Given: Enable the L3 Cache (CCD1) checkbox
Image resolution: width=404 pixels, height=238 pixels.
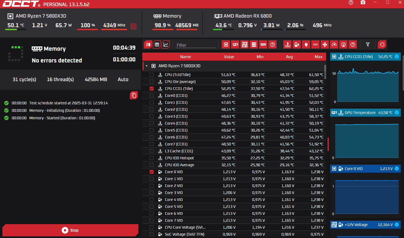Looking at the screenshot, I should pyautogui.click(x=152, y=151).
